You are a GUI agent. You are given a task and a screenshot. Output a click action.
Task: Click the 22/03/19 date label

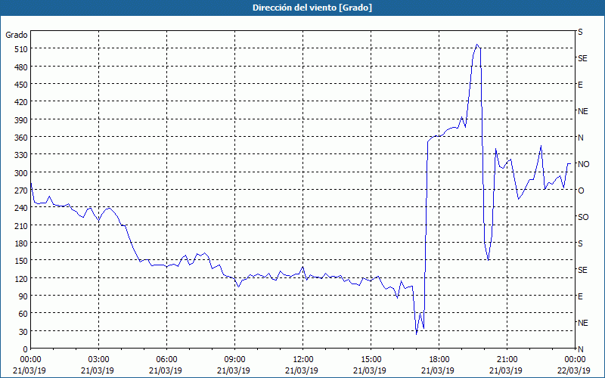[575, 370]
